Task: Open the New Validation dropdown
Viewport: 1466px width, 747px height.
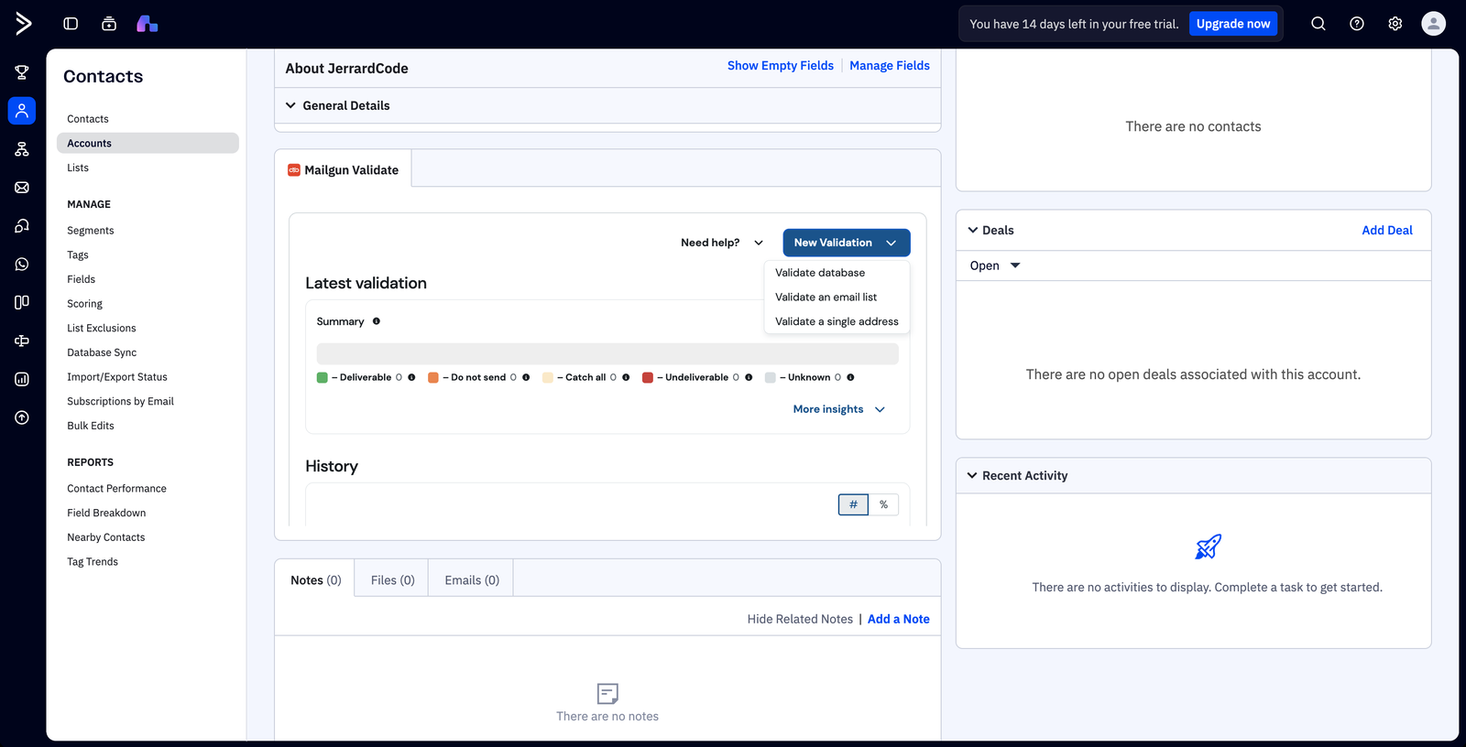Action: pyautogui.click(x=847, y=243)
